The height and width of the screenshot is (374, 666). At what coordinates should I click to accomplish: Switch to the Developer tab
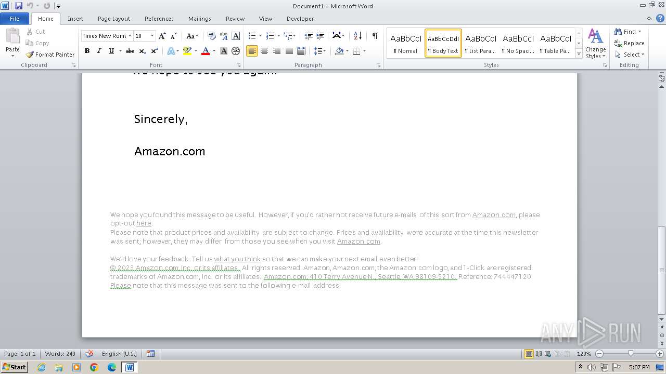pyautogui.click(x=300, y=19)
